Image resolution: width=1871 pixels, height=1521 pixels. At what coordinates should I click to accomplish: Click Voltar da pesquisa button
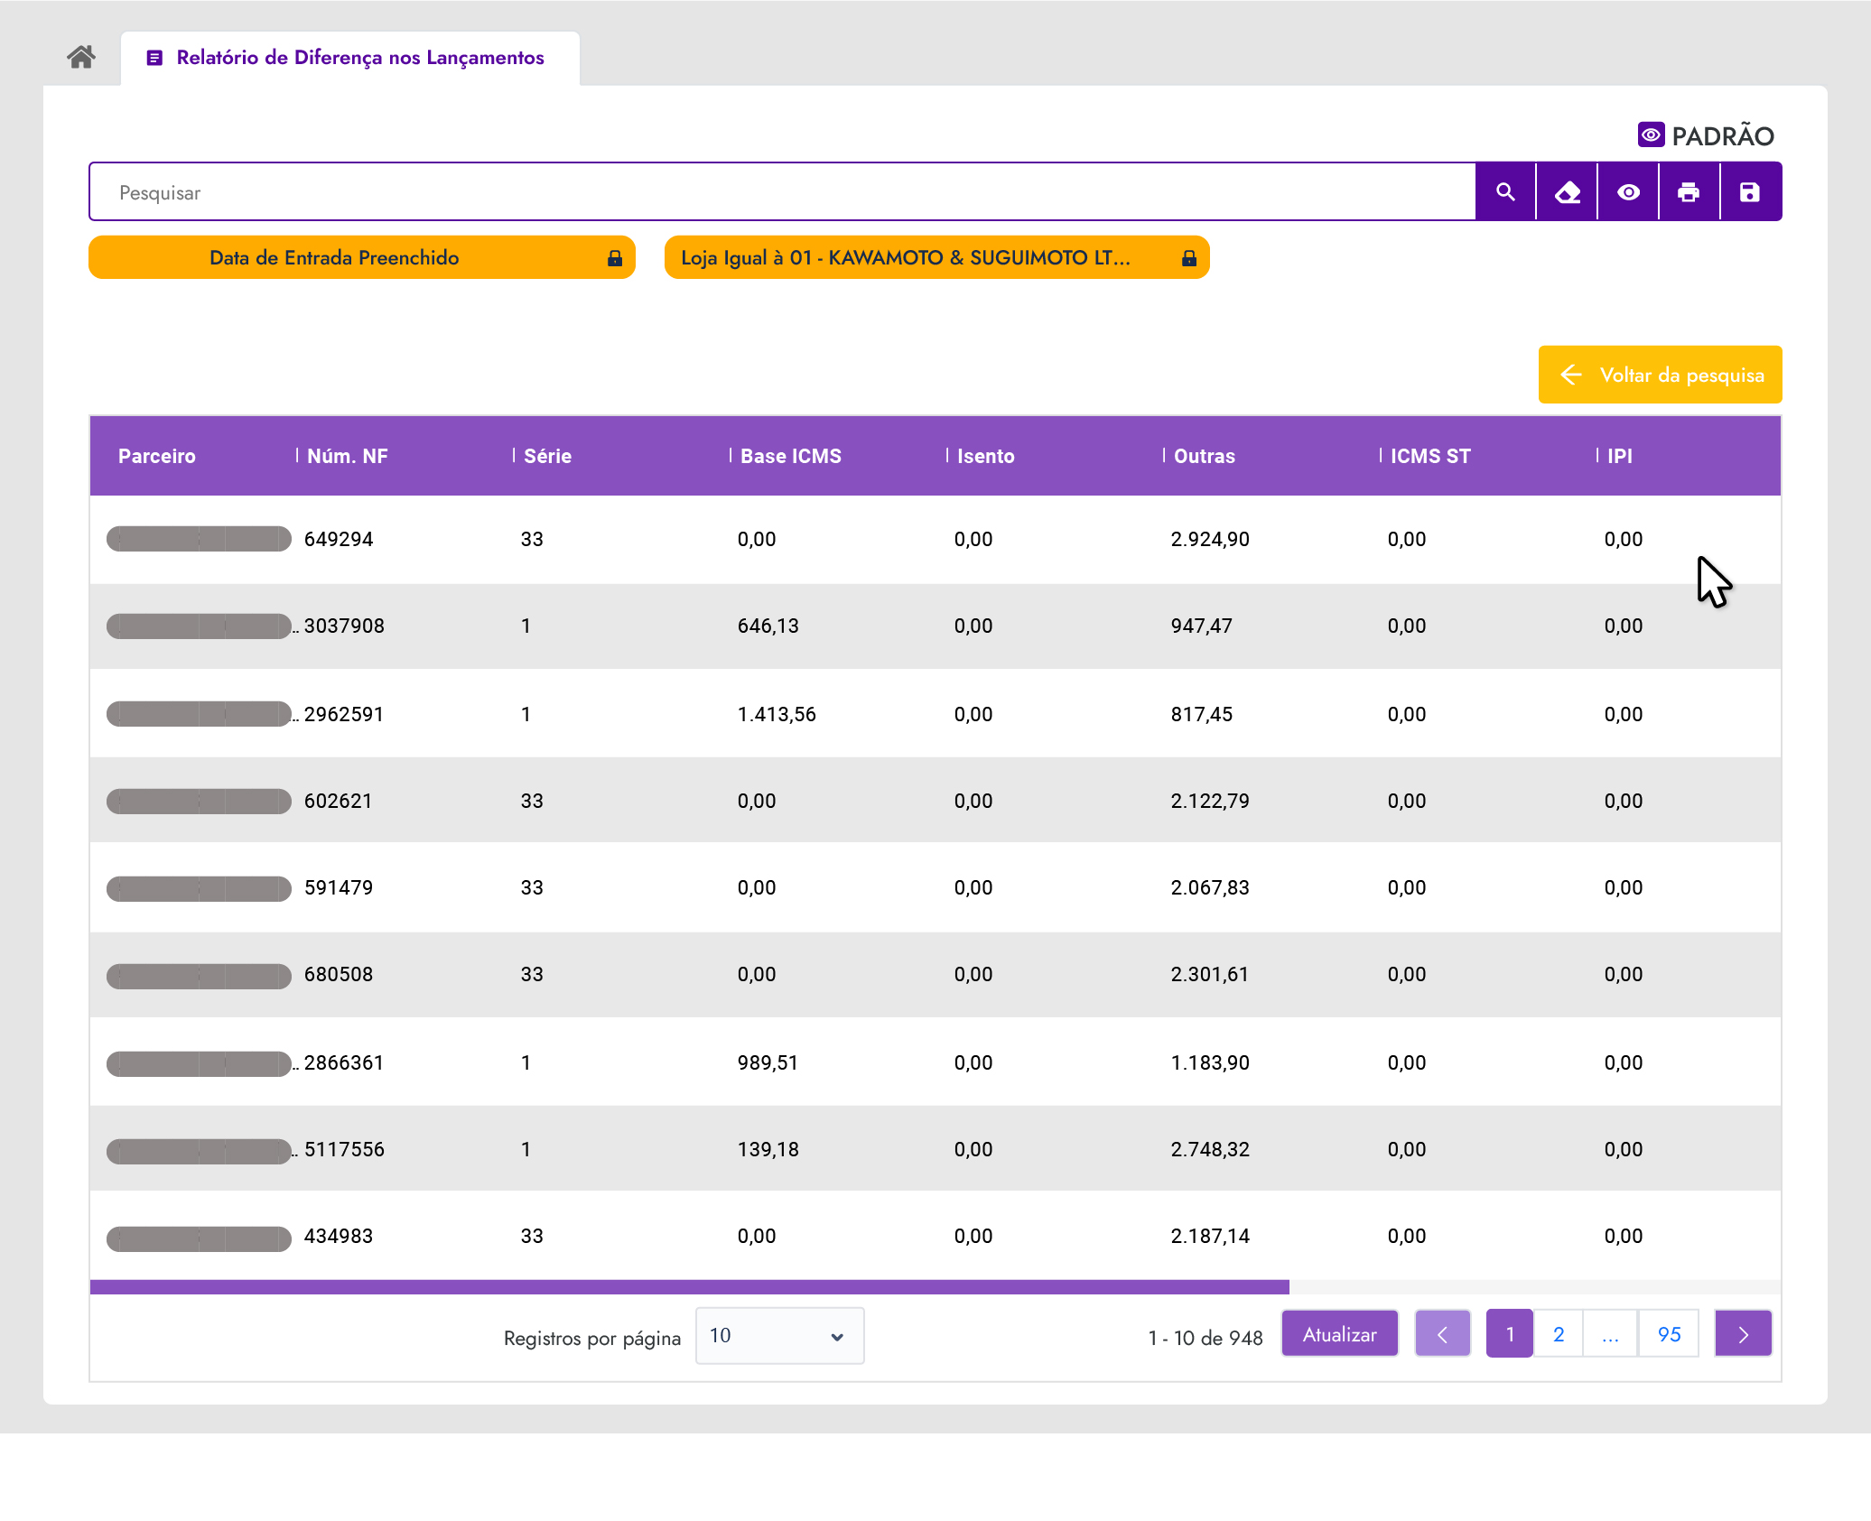1660,375
